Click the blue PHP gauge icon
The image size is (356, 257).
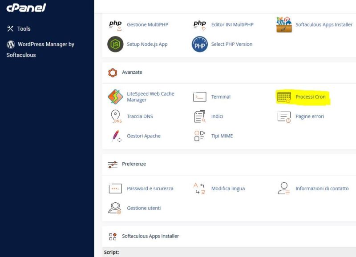[199, 44]
